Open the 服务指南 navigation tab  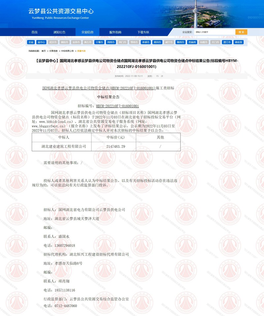tap(115, 32)
